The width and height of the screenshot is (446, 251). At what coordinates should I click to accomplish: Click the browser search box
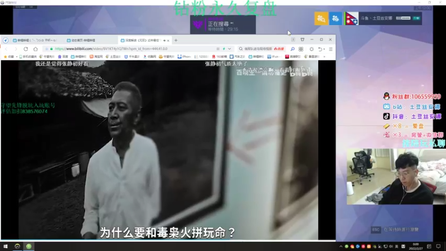(260, 49)
